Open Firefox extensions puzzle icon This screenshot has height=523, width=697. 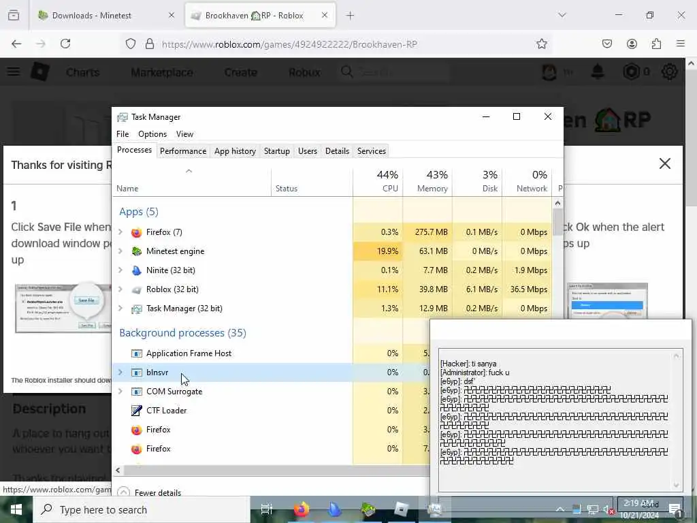click(656, 44)
